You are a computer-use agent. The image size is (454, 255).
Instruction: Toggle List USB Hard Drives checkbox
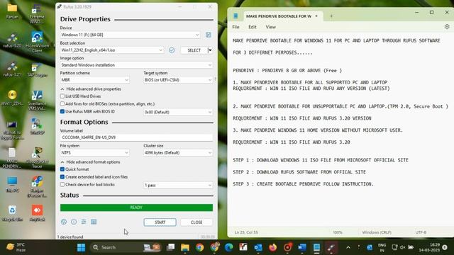[62, 96]
